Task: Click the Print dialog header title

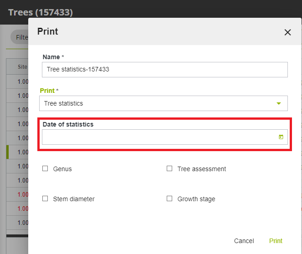Action: point(47,31)
